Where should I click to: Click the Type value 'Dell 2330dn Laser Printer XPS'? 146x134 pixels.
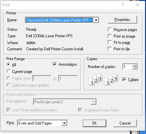tap(49, 36)
